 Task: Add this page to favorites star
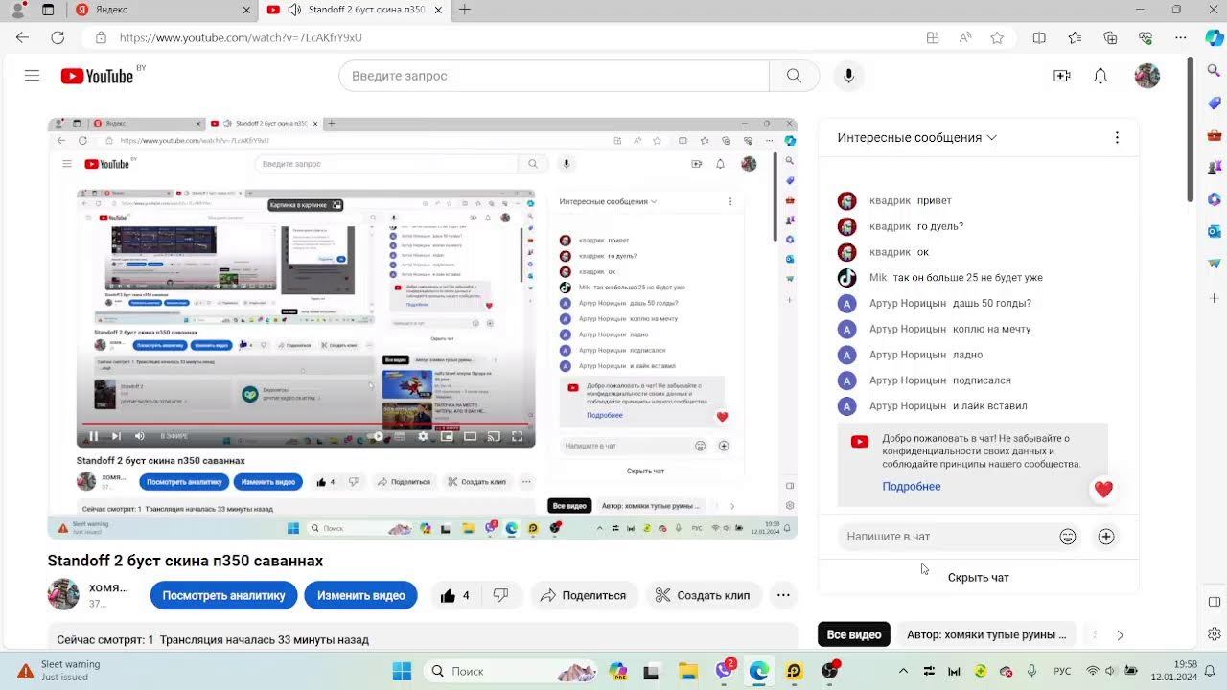997,37
